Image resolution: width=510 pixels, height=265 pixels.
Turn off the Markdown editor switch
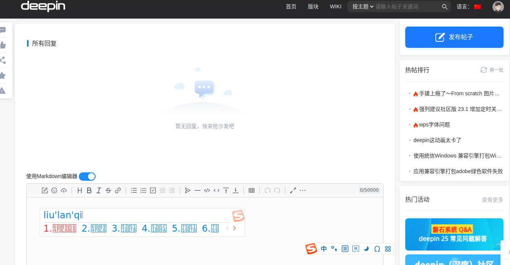(x=87, y=176)
